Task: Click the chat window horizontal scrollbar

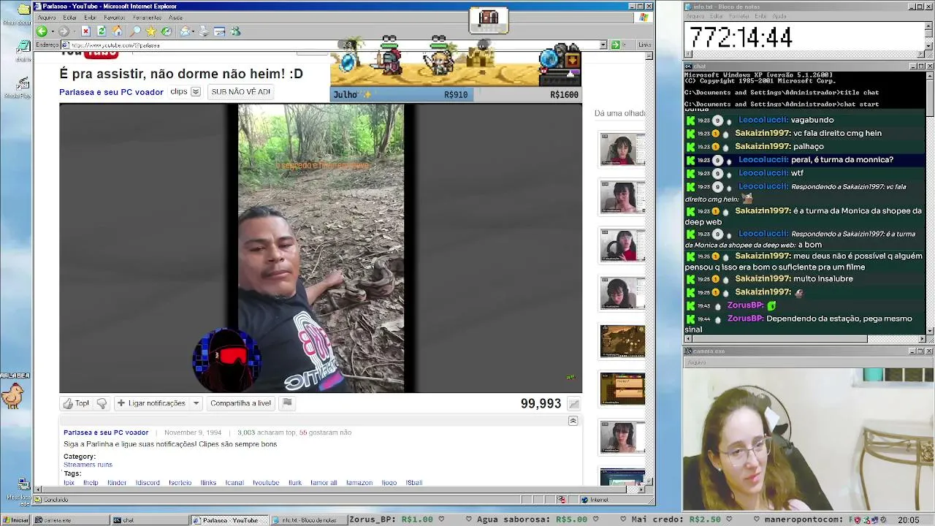Action: click(804, 339)
